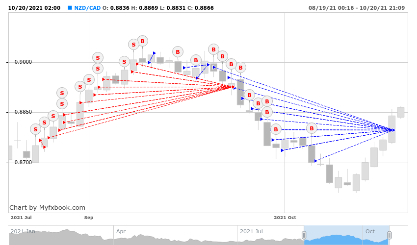The height and width of the screenshot is (245, 417).
Task: Click the '2021 Oct' time axis label
Action: coord(285,218)
